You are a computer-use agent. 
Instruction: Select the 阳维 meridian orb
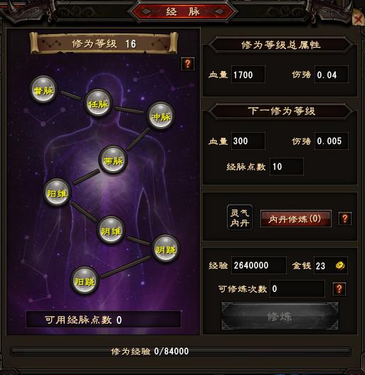point(57,192)
